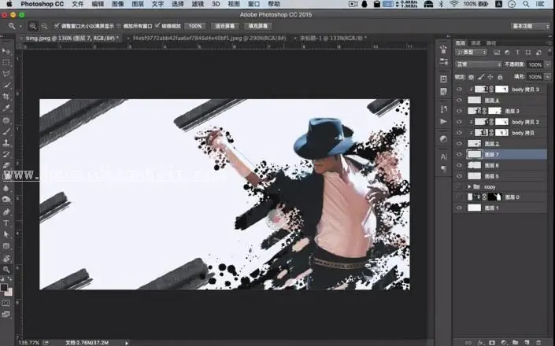Select the Brush tool
This screenshot has height=346, width=555.
click(x=6, y=131)
